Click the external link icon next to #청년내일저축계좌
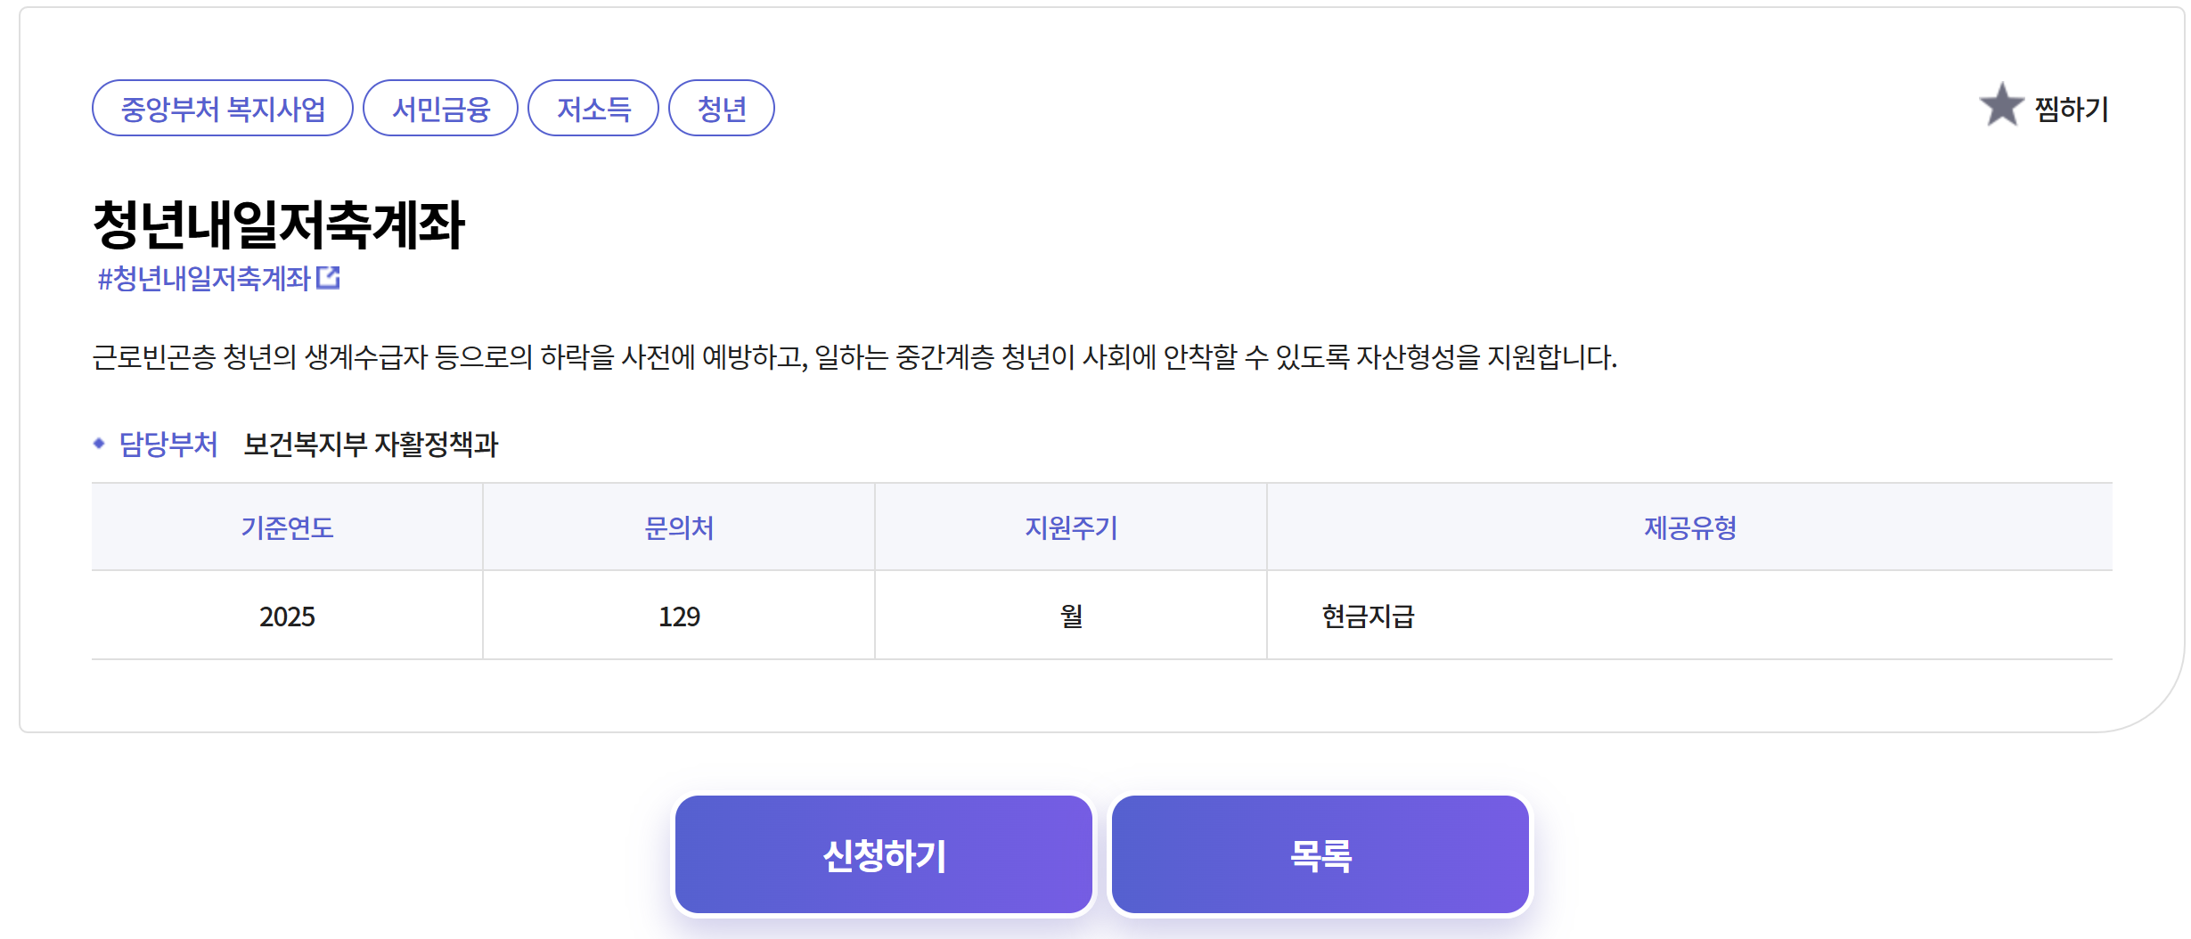2191x939 pixels. (x=330, y=279)
